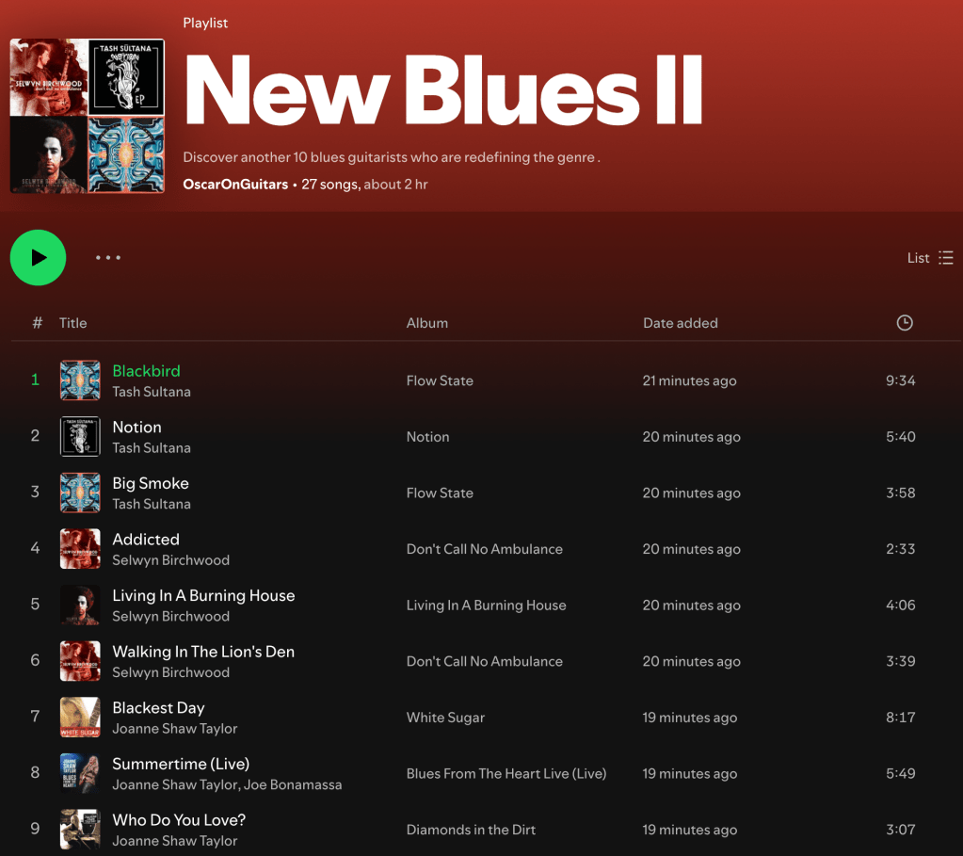Screen dimensions: 963x856
Task: Select the Who Do You Love? track title
Action: [179, 820]
